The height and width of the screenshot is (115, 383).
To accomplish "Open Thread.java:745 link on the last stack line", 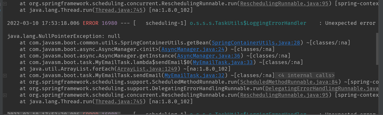I will (119, 101).
